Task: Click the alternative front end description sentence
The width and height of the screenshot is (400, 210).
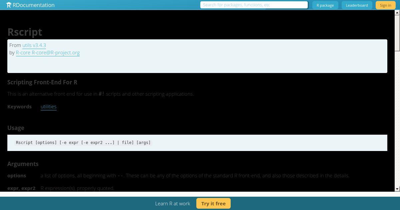Action: [101, 94]
